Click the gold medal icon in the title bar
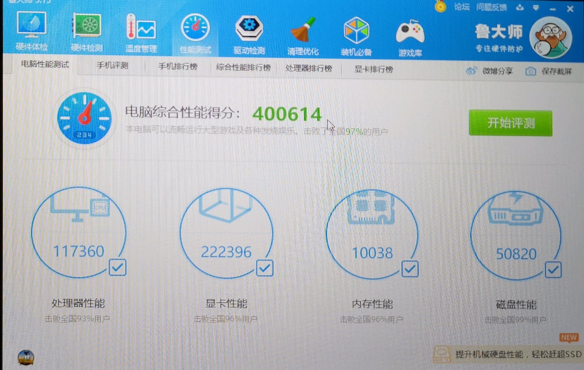The width and height of the screenshot is (584, 370). coord(440,6)
